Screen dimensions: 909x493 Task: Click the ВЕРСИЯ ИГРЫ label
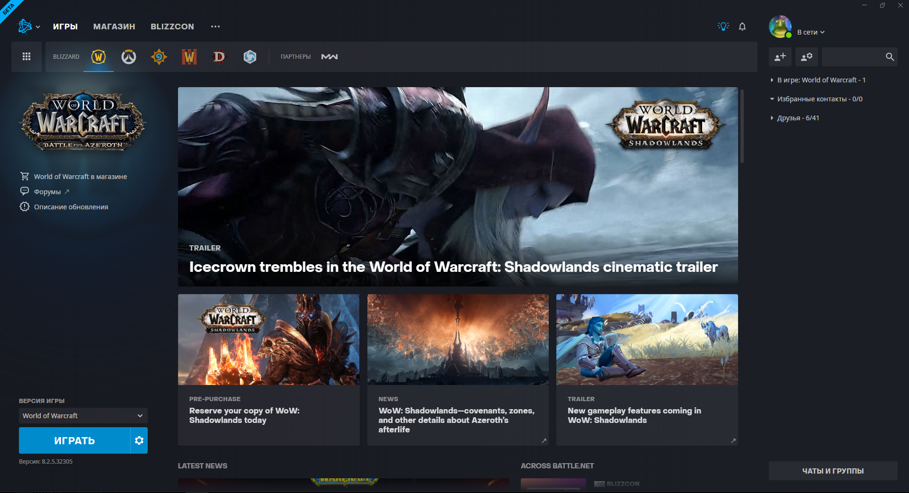pyautogui.click(x=42, y=401)
